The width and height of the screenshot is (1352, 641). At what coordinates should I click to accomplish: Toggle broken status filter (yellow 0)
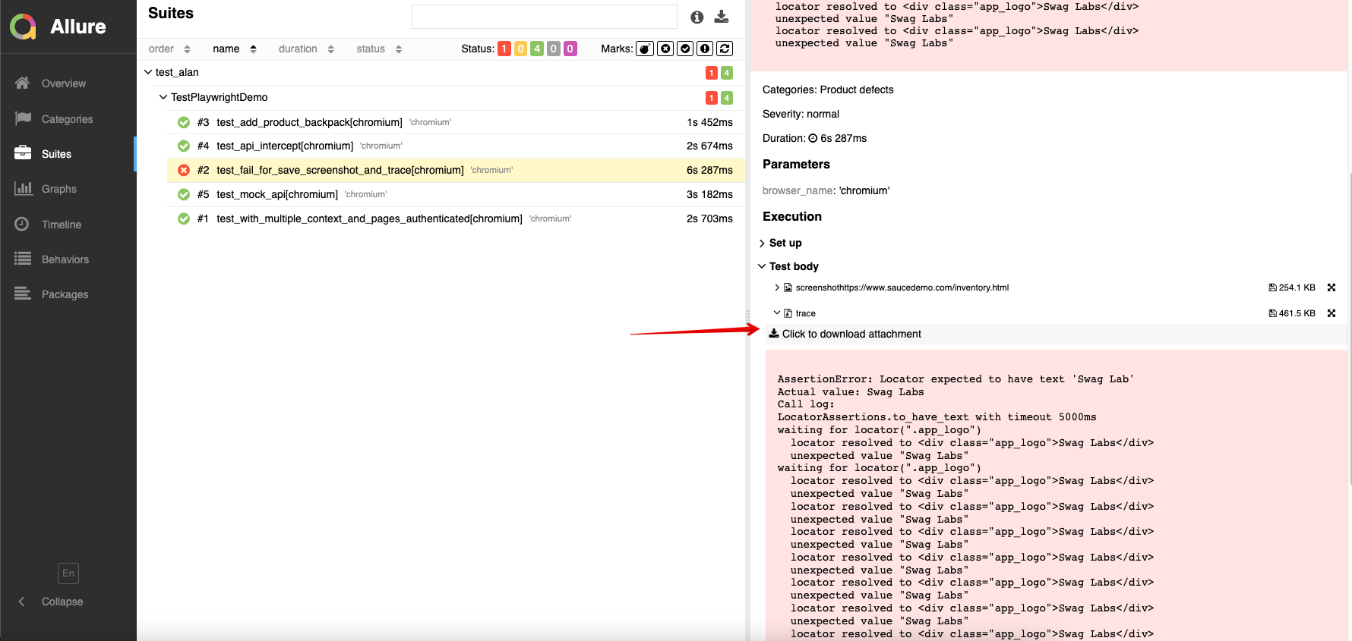[520, 49]
